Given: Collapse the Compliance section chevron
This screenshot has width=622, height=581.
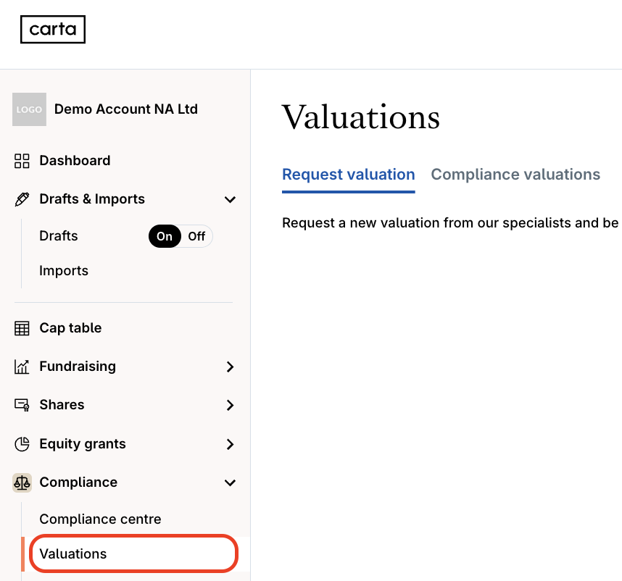Looking at the screenshot, I should tap(230, 482).
